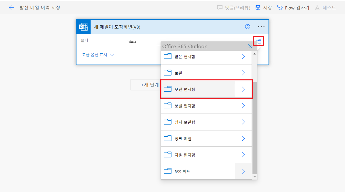Image resolution: width=345 pixels, height=192 pixels.
Task: Click the 발신 메일 이력 저장 flow name
Action: click(x=40, y=8)
